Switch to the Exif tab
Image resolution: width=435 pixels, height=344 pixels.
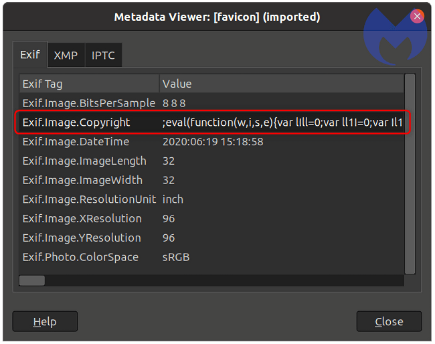coord(30,55)
